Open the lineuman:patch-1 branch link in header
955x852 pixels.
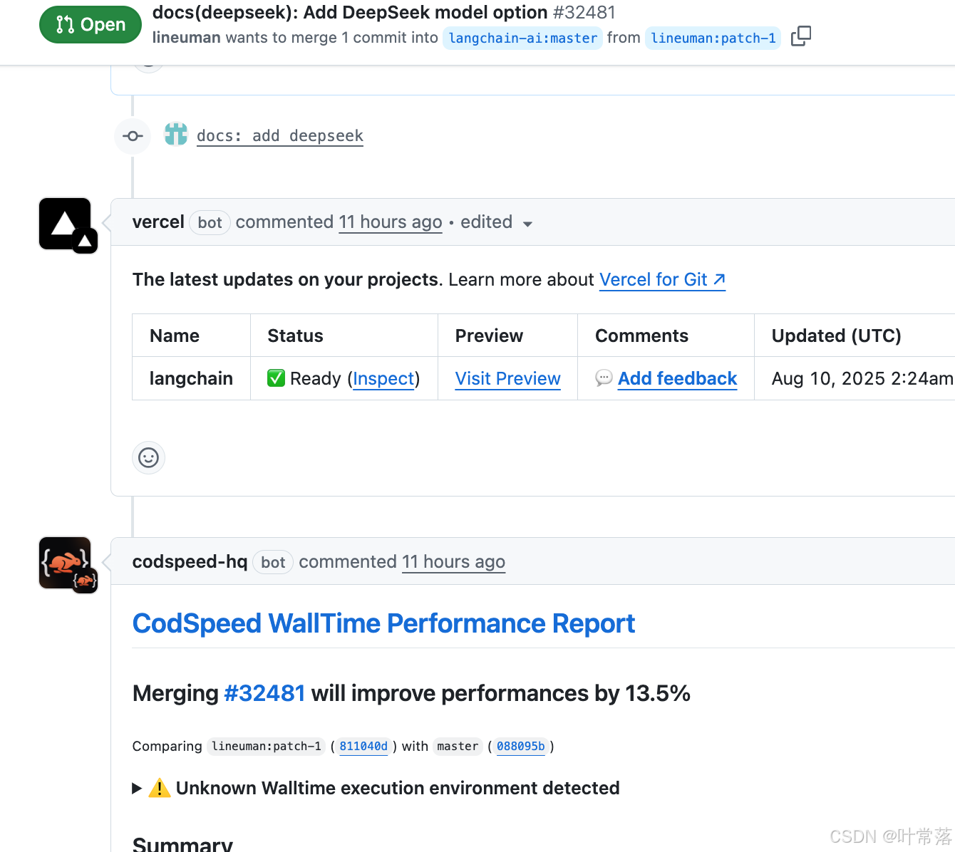(x=713, y=38)
